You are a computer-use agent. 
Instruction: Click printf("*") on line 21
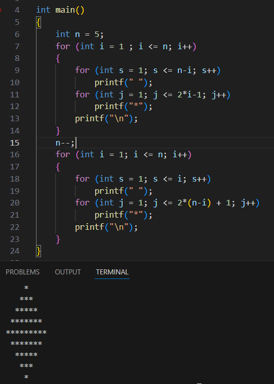tap(124, 215)
